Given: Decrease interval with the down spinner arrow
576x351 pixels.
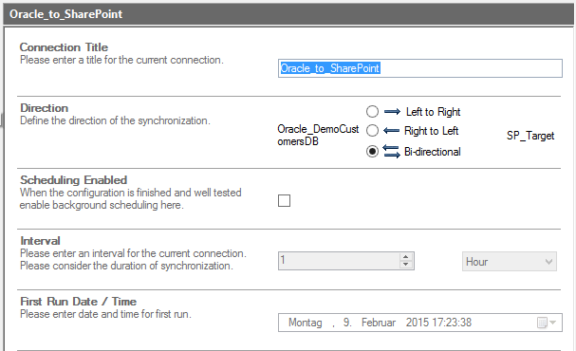Looking at the screenshot, I should click(x=405, y=265).
